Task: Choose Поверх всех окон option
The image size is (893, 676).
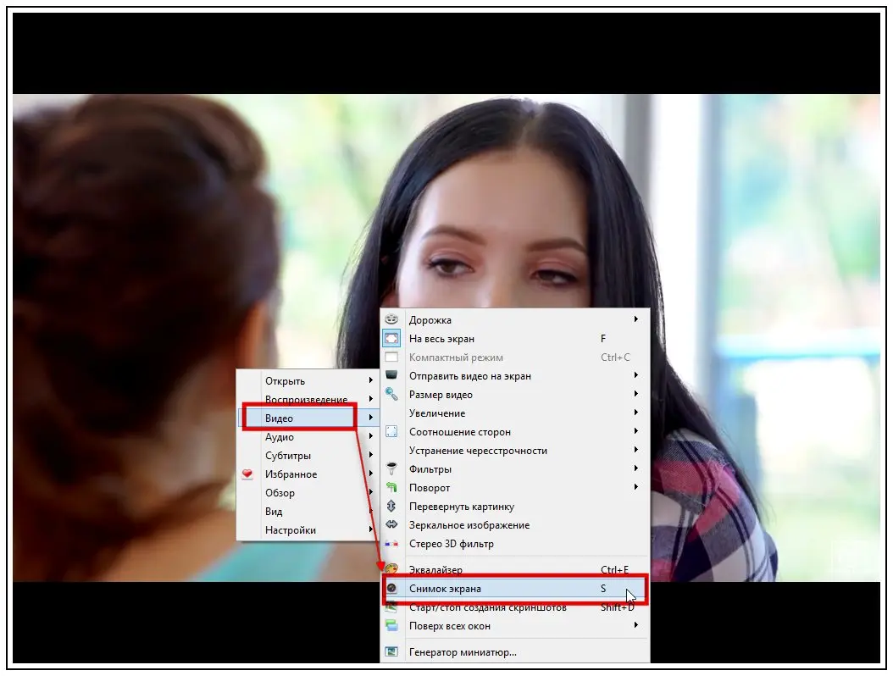Action: 515,625
